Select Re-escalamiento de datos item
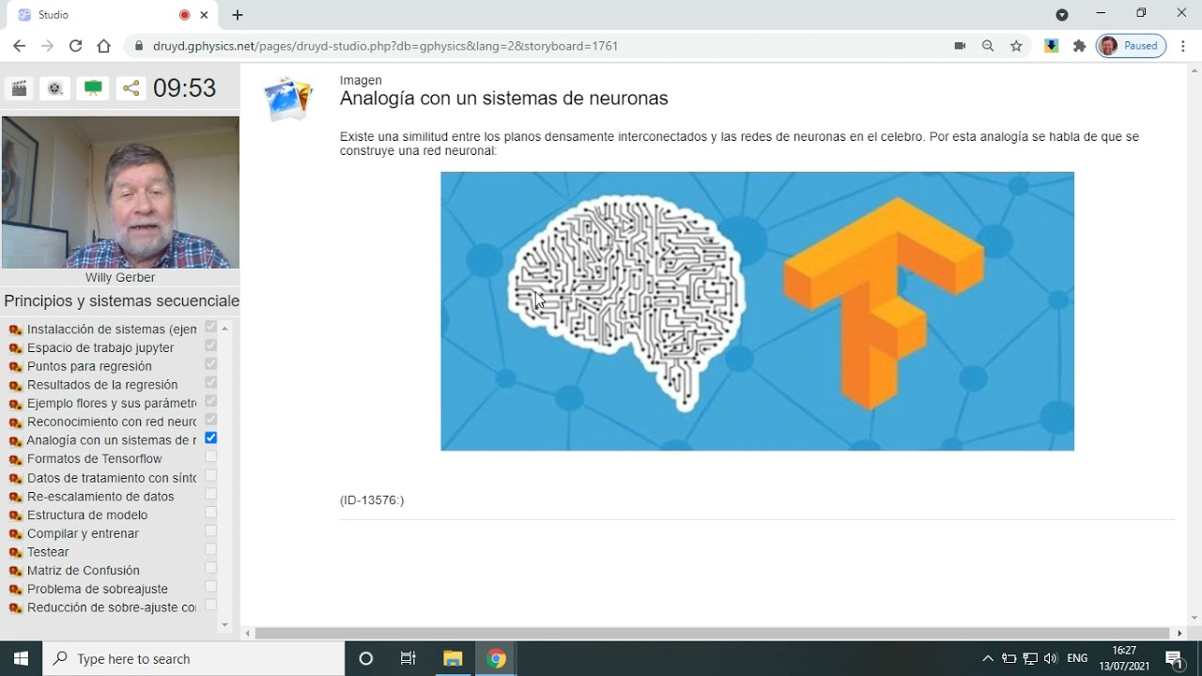1202x676 pixels. (100, 497)
